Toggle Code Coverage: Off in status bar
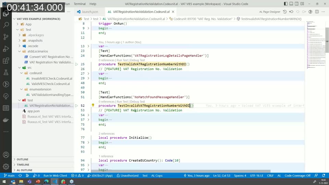Image resolution: width=329 pixels, height=185 pixels. tap(297, 175)
